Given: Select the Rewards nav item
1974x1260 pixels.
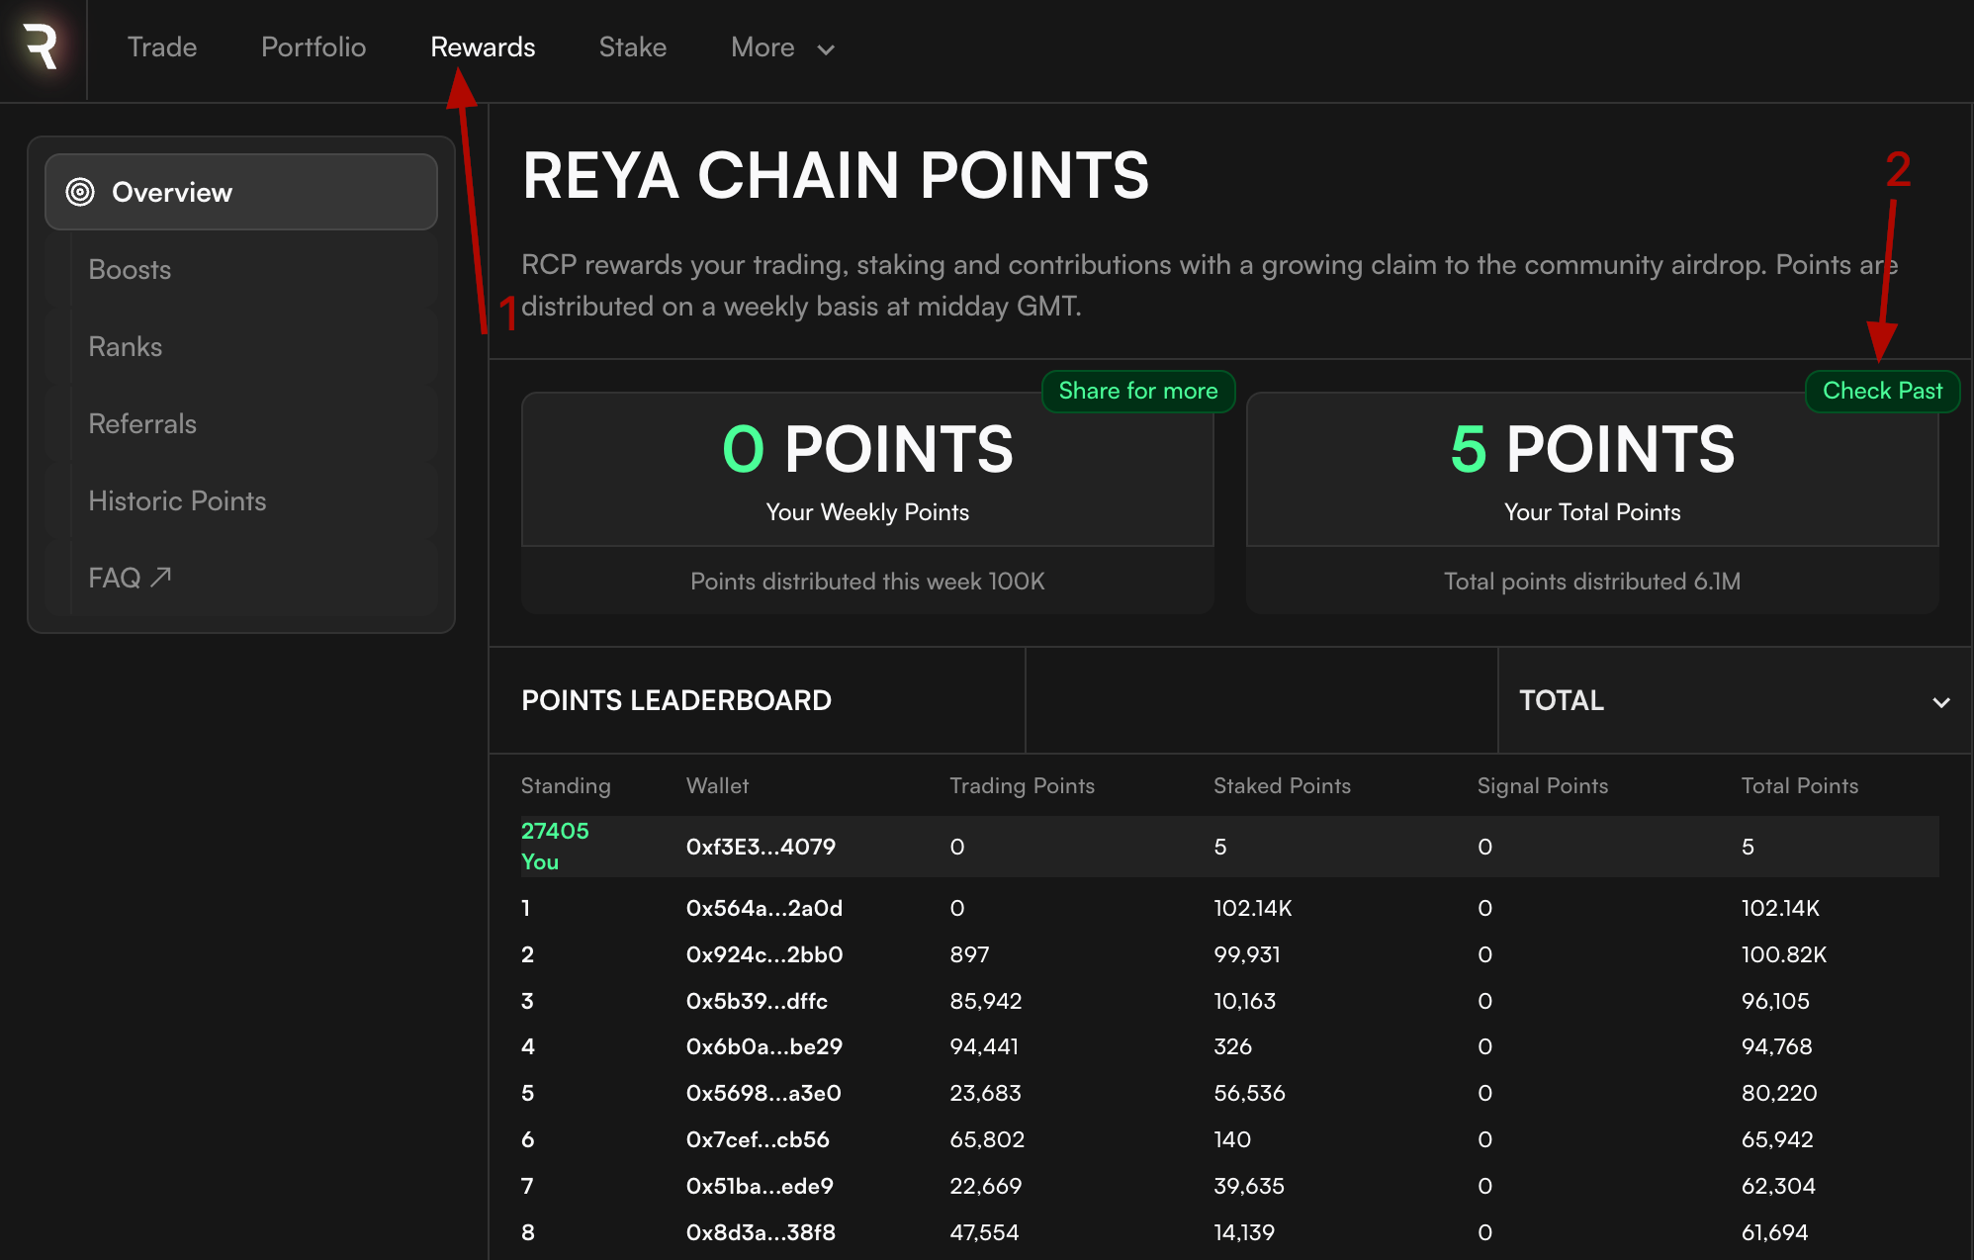Looking at the screenshot, I should [483, 47].
